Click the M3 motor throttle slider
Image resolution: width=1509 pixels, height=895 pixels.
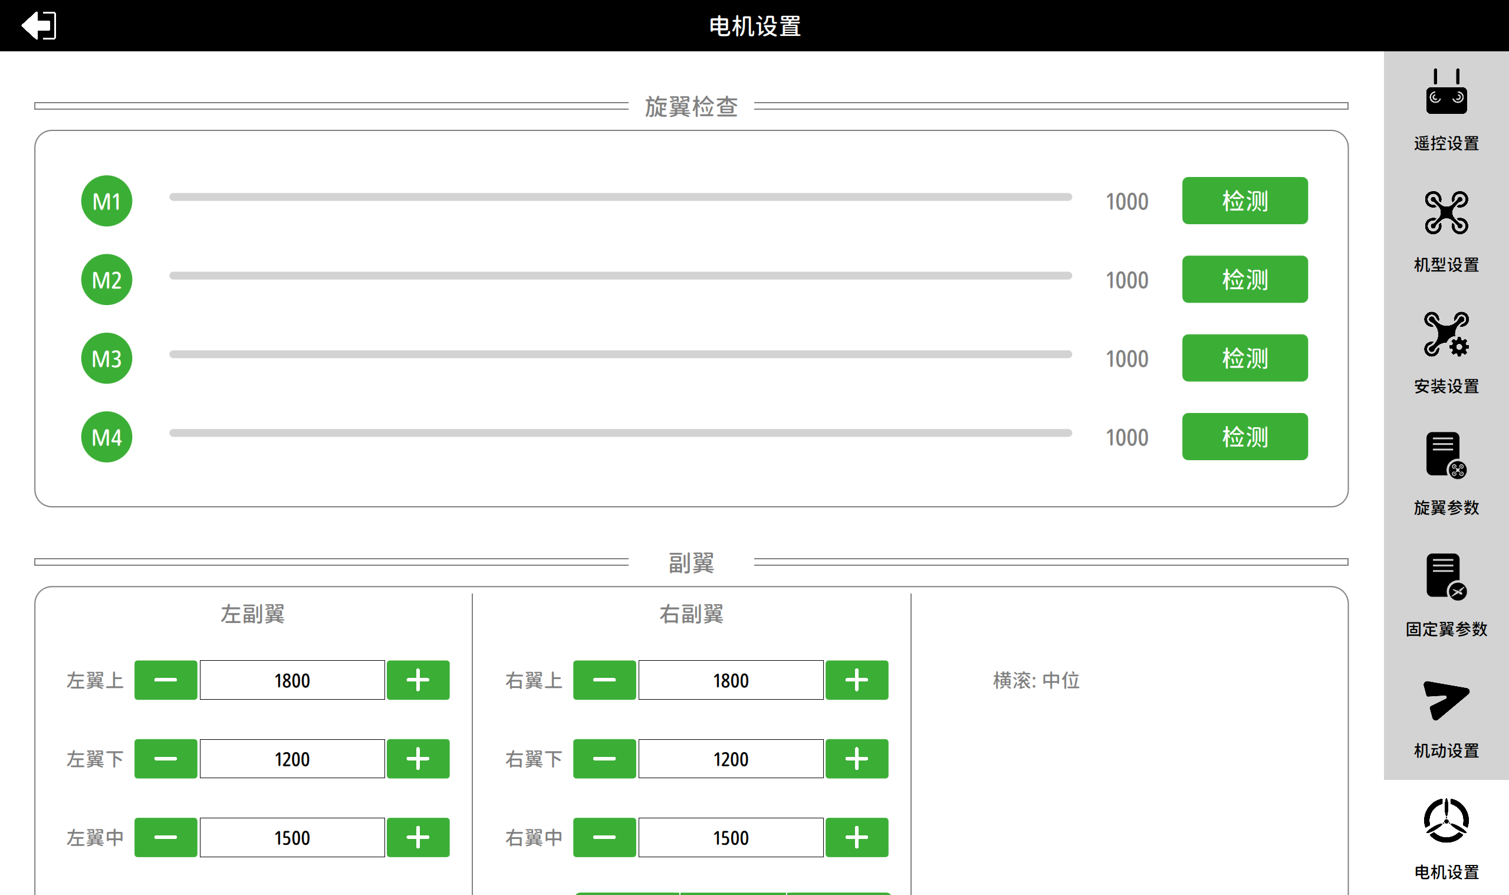[620, 355]
